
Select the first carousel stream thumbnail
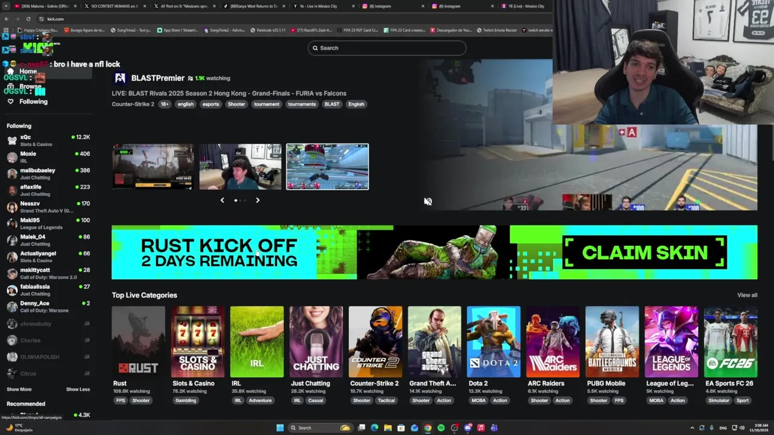(153, 167)
